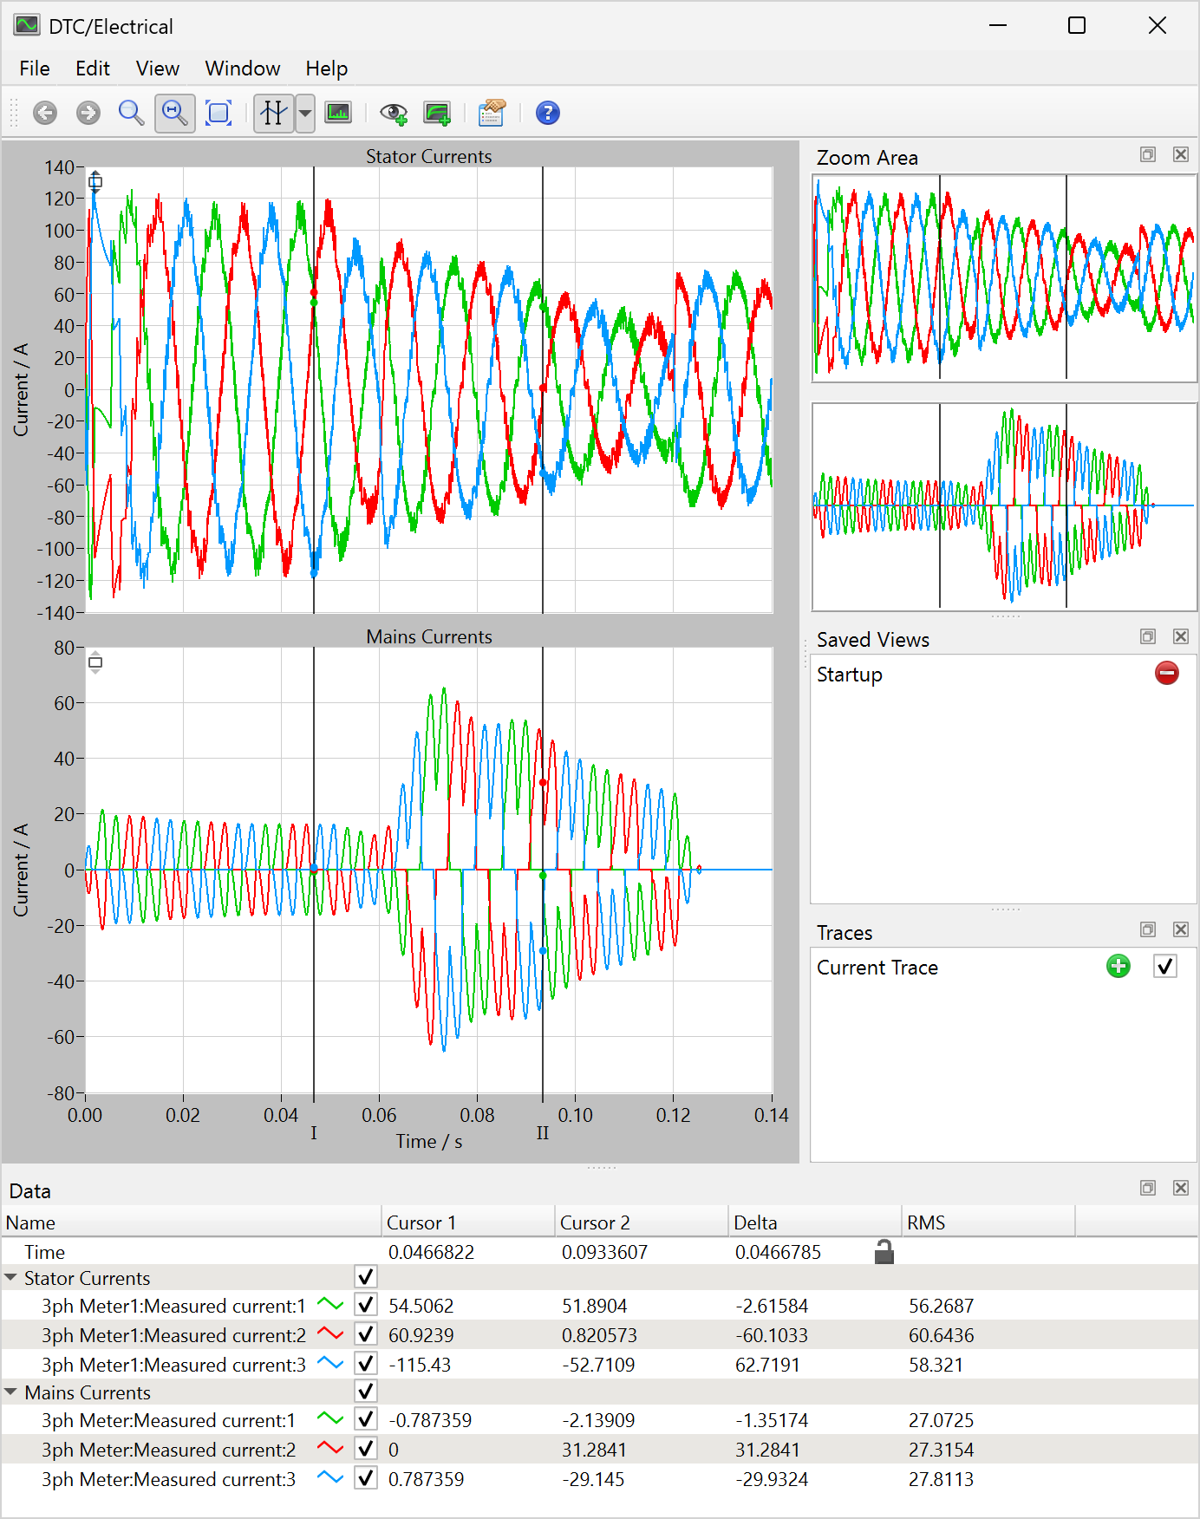Screen dimensions: 1200x1519
Task: Open the cursors dropdown arrow
Action: [x=305, y=113]
